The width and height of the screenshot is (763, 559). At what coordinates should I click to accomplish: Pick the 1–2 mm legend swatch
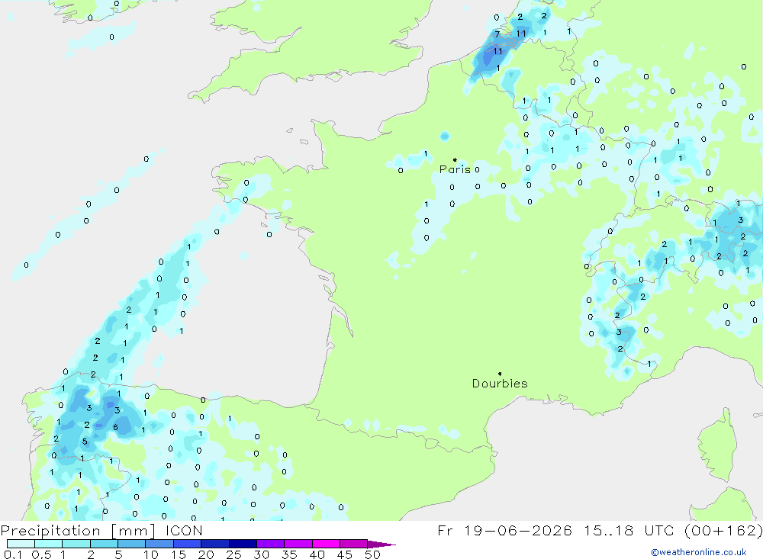(x=76, y=544)
